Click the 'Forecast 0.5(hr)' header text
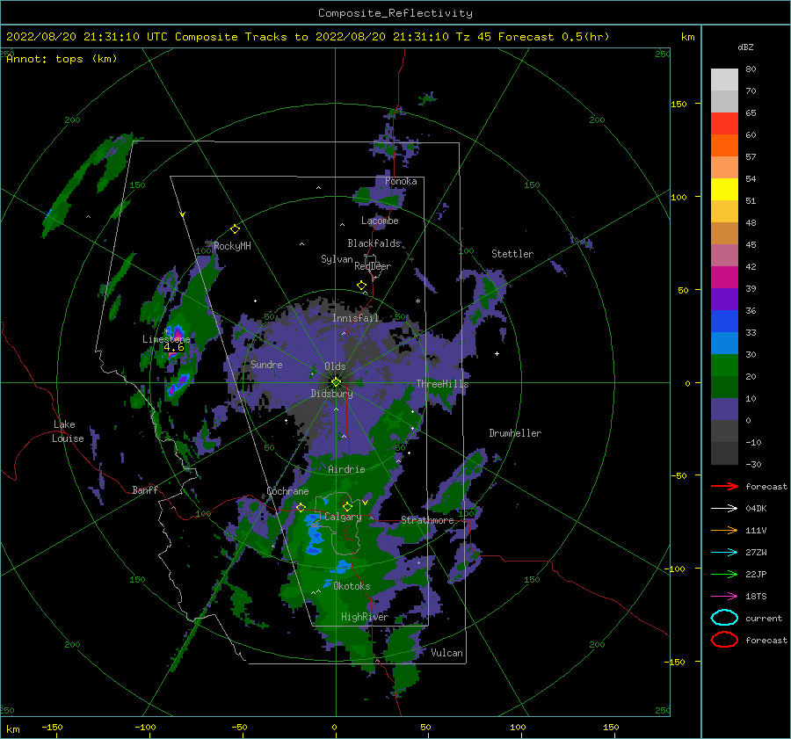Viewport: 791px width, 739px height. (554, 37)
